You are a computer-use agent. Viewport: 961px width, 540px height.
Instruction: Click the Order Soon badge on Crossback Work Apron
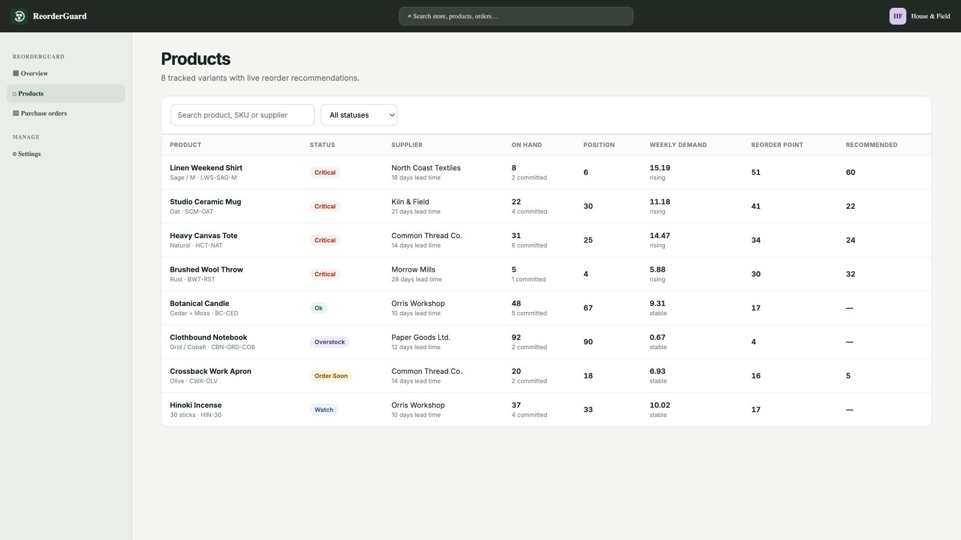(331, 376)
